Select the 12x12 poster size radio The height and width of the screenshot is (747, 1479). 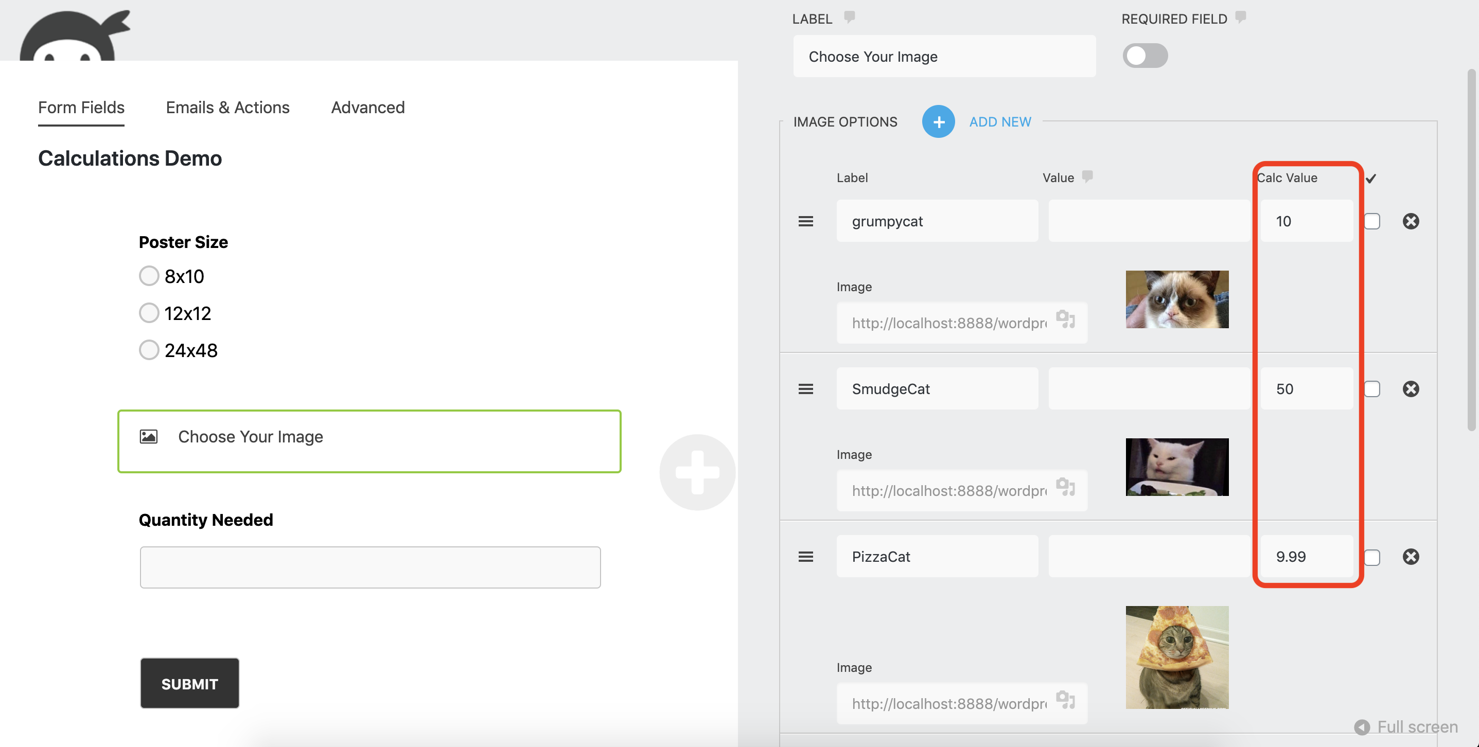pos(149,313)
